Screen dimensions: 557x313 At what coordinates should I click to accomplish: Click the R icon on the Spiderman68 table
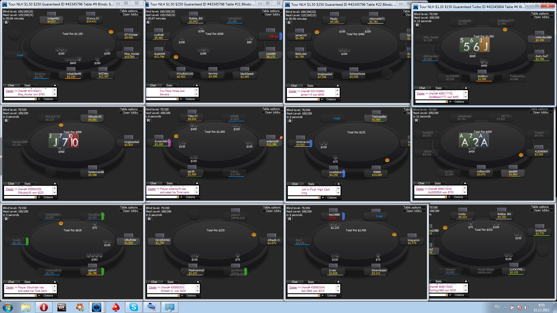click(x=6, y=121)
